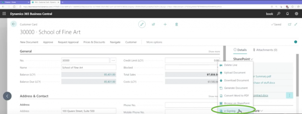302x114 pixels.
Task: Click the dark circular left chevron button
Action: 7,96
